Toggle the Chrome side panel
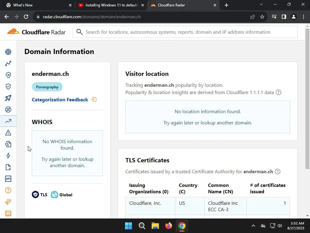The image size is (310, 233). 284,17
